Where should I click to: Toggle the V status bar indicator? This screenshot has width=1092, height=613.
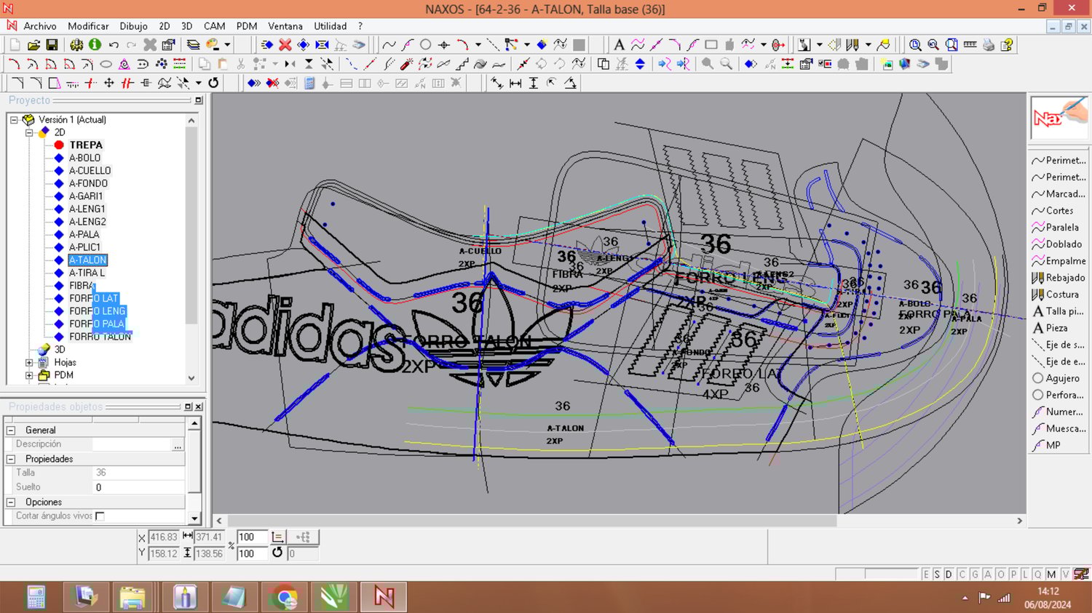coord(1065,574)
